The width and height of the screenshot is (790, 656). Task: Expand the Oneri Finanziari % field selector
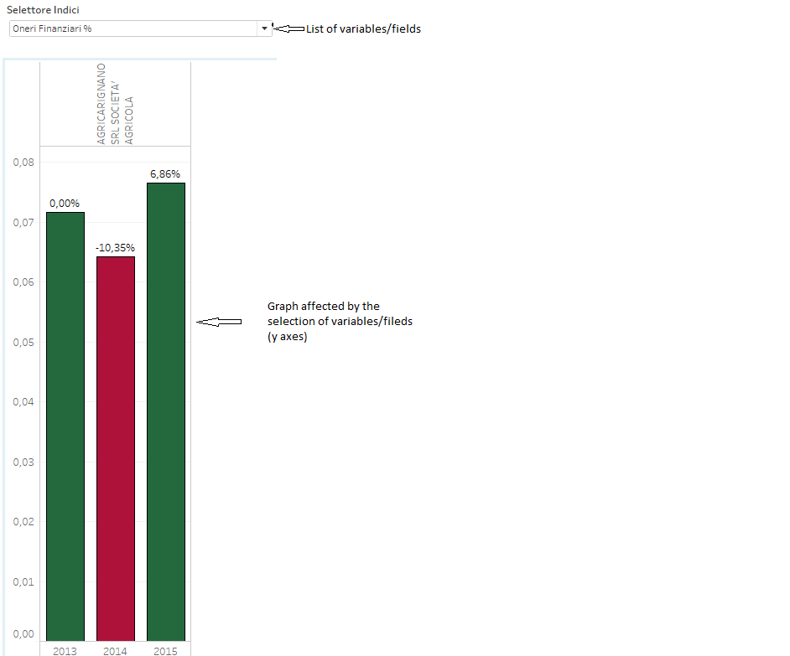point(263,28)
